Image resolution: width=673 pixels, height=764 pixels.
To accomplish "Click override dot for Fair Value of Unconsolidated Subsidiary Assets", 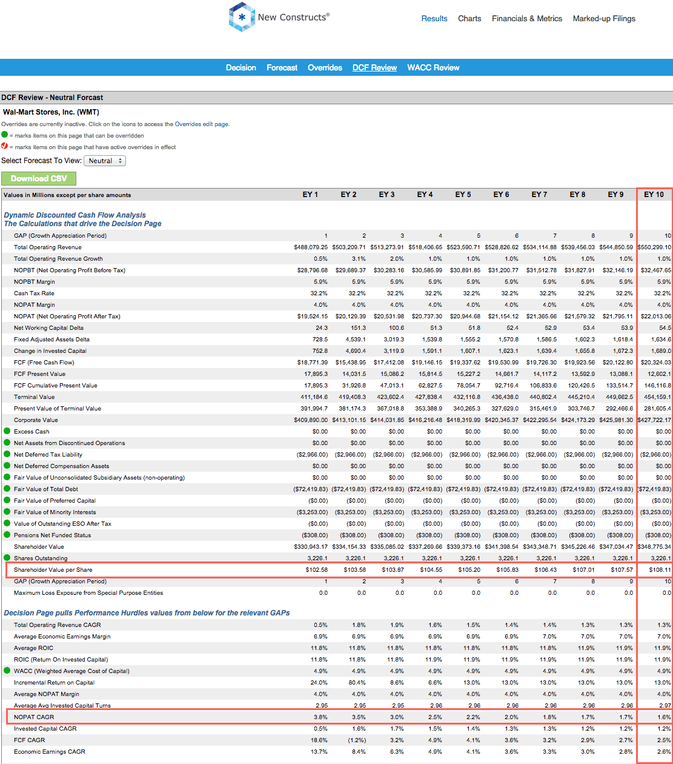I will click(7, 477).
